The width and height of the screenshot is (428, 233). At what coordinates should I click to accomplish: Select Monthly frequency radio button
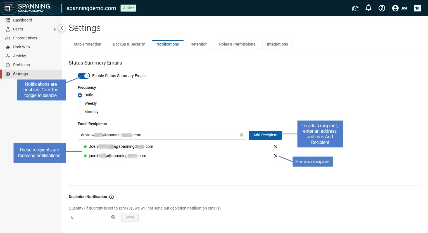tap(80, 112)
